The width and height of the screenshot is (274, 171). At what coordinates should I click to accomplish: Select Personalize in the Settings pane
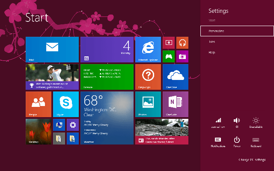237,31
